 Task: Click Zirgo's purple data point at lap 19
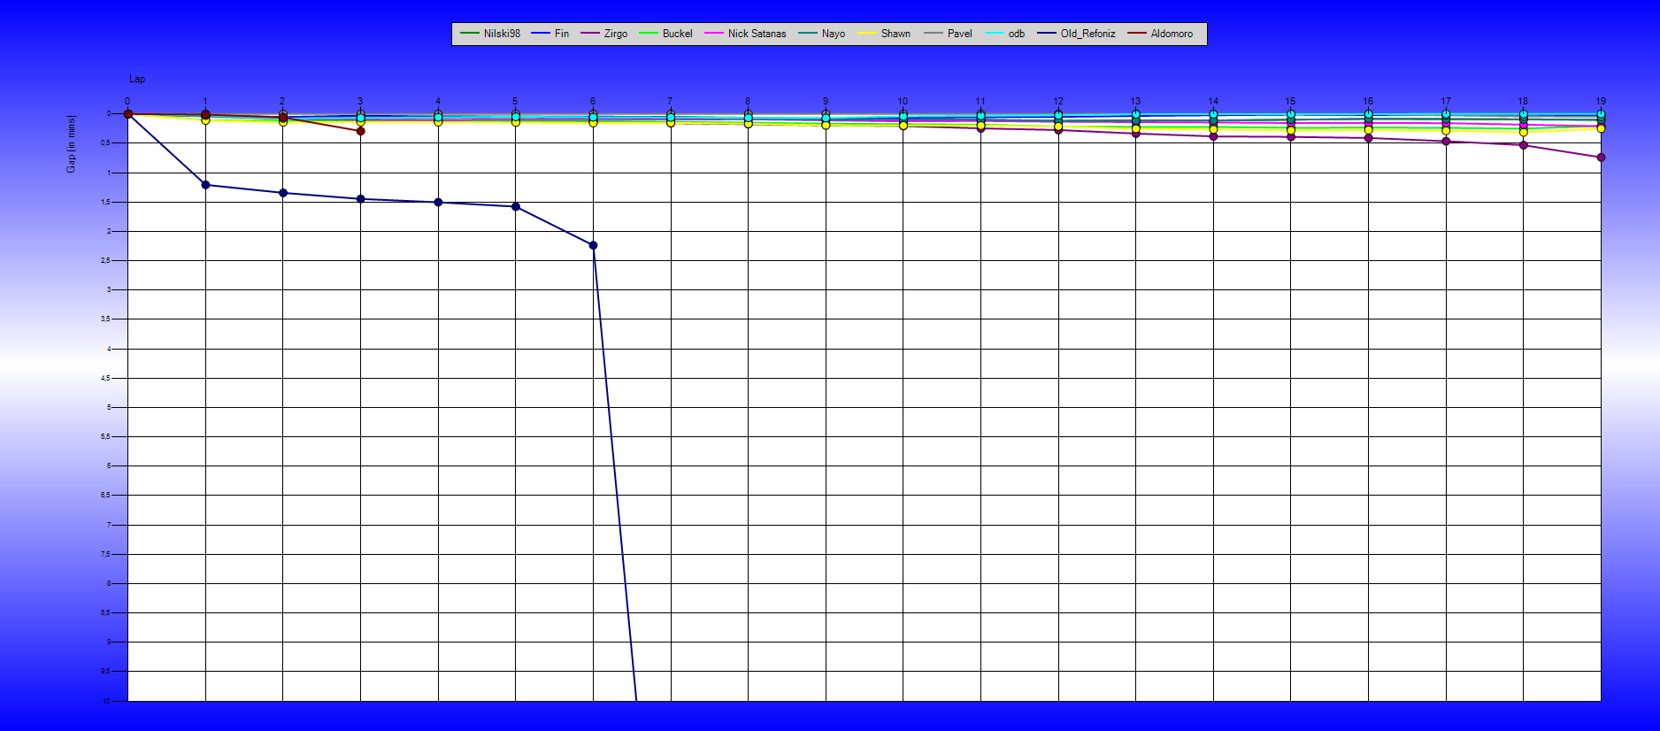tap(1601, 158)
